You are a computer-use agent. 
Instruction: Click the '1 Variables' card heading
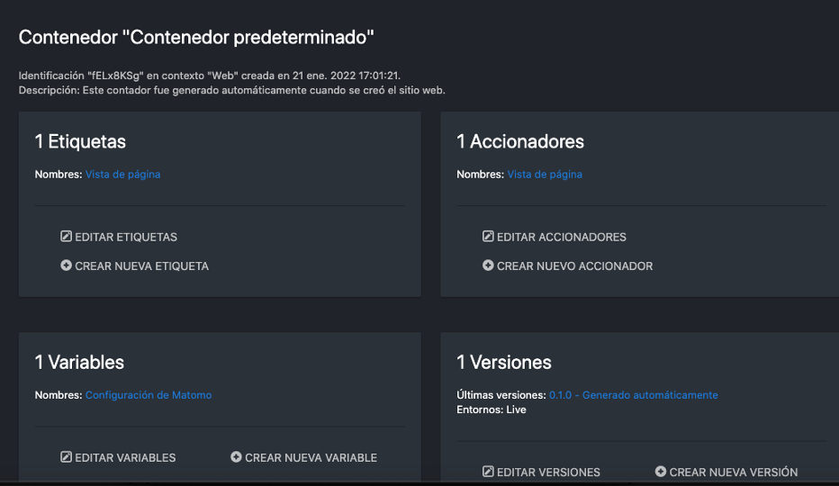[x=79, y=363]
